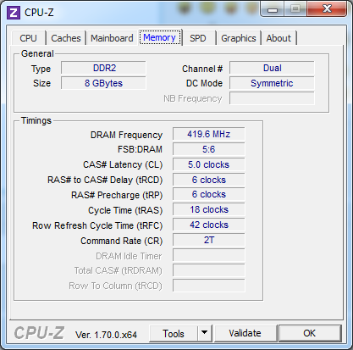The height and width of the screenshot is (350, 353).
Task: Click the empty DRAM Idle Timer field
Action: coord(209,255)
